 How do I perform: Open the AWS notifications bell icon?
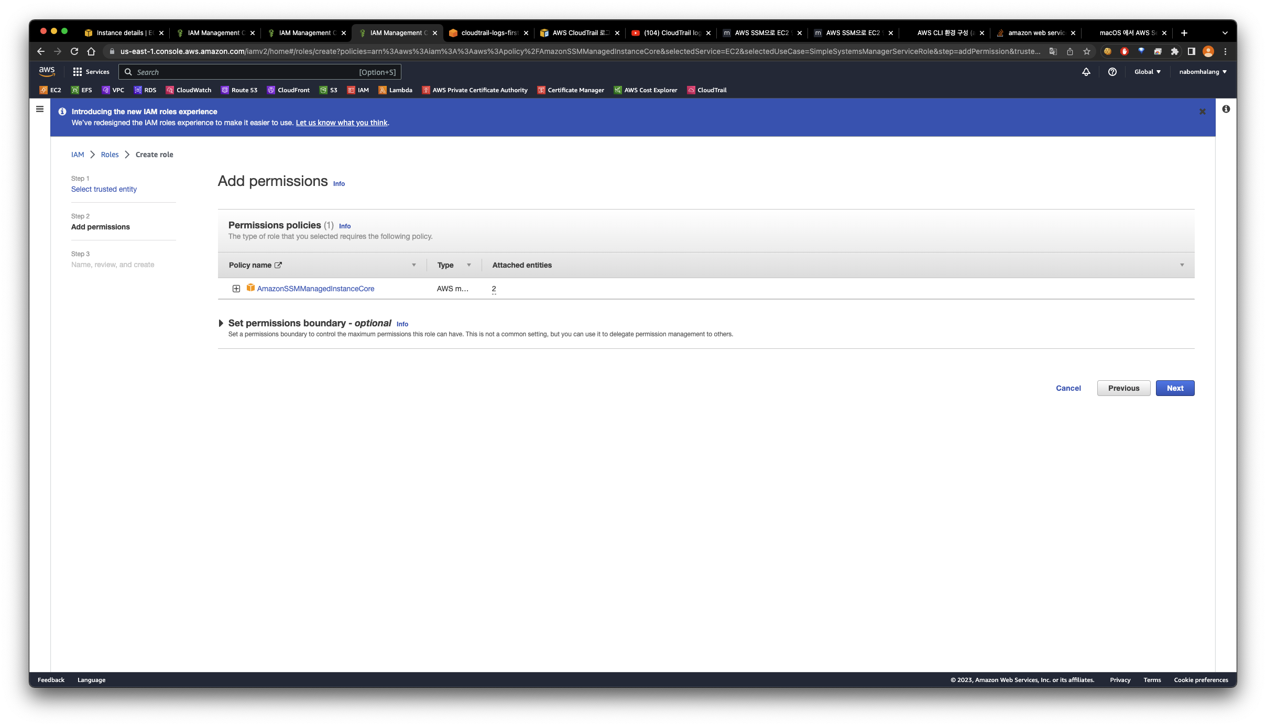pos(1086,72)
